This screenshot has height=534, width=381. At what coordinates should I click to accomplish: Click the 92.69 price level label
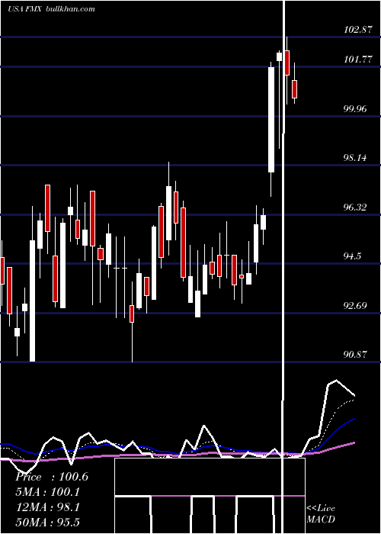click(357, 305)
